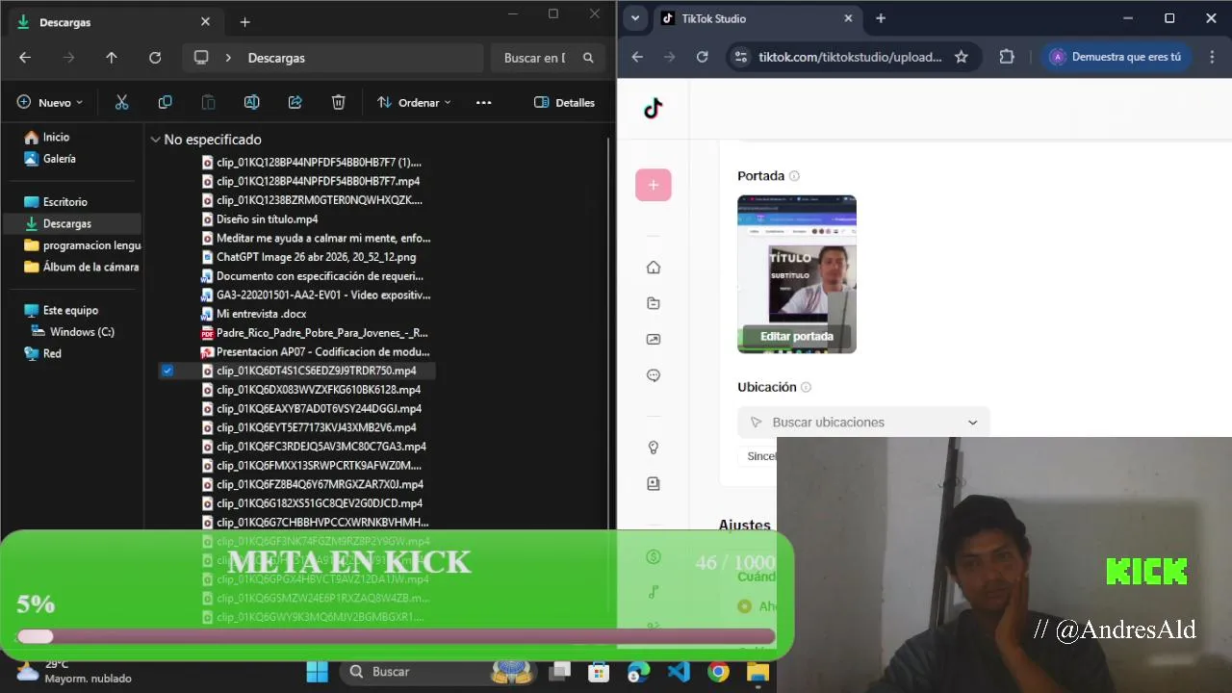
Task: Click the TikTok logo in the Studio header
Action: (x=654, y=109)
